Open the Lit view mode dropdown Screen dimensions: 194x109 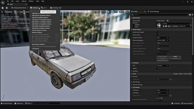16,12
